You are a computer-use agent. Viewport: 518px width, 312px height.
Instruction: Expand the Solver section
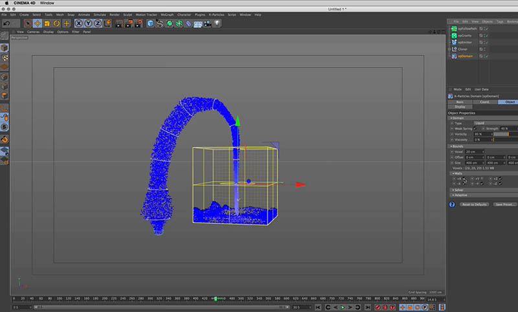point(458,190)
